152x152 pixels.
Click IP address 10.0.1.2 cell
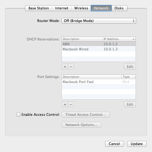coord(111,44)
